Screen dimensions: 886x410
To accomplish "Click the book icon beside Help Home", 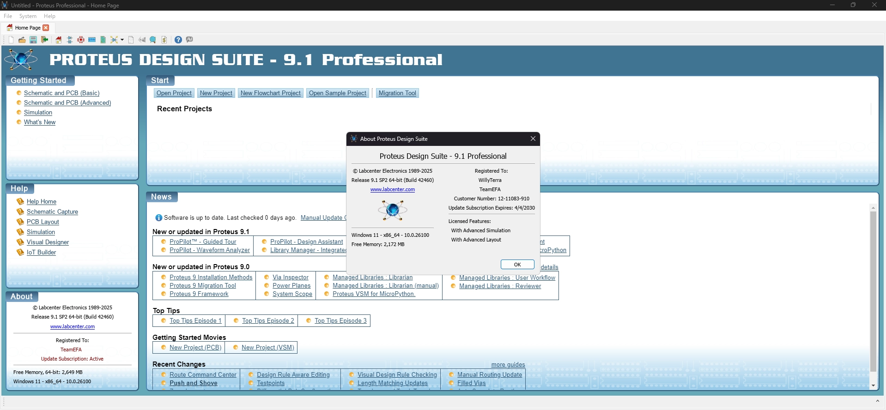I will tap(20, 201).
